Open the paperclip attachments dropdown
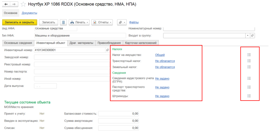This screenshot has height=133, width=277. (122, 22)
